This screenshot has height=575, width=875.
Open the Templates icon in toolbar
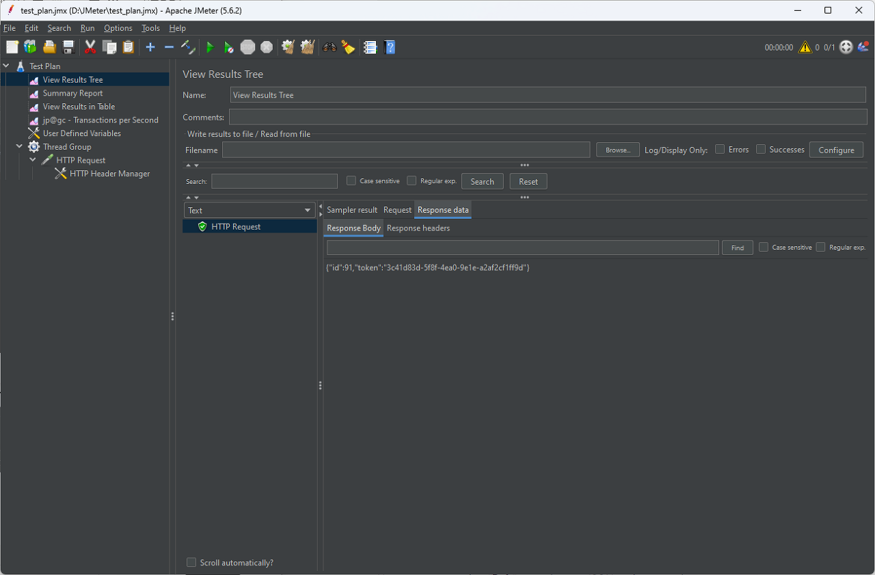click(31, 47)
